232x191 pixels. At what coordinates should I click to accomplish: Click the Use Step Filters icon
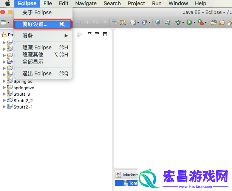tap(123, 23)
